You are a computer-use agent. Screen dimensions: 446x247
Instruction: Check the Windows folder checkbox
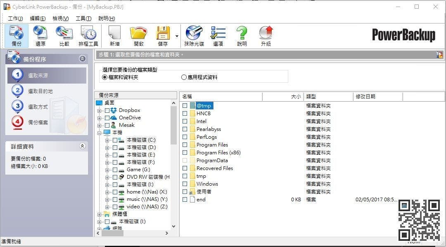185,184
